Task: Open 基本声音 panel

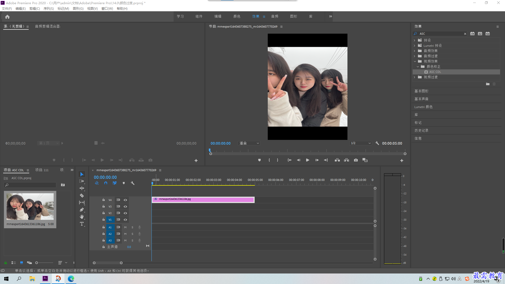Action: pos(421,99)
